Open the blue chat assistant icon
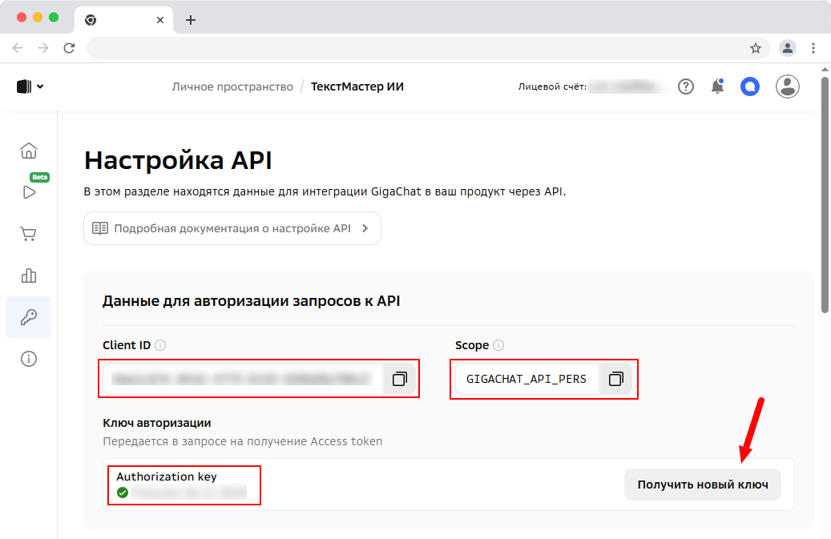 point(750,86)
